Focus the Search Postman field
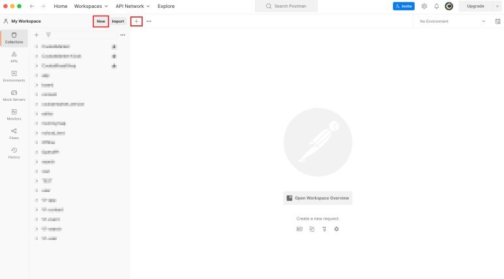Screen dimensions: 504x279 [286, 6]
